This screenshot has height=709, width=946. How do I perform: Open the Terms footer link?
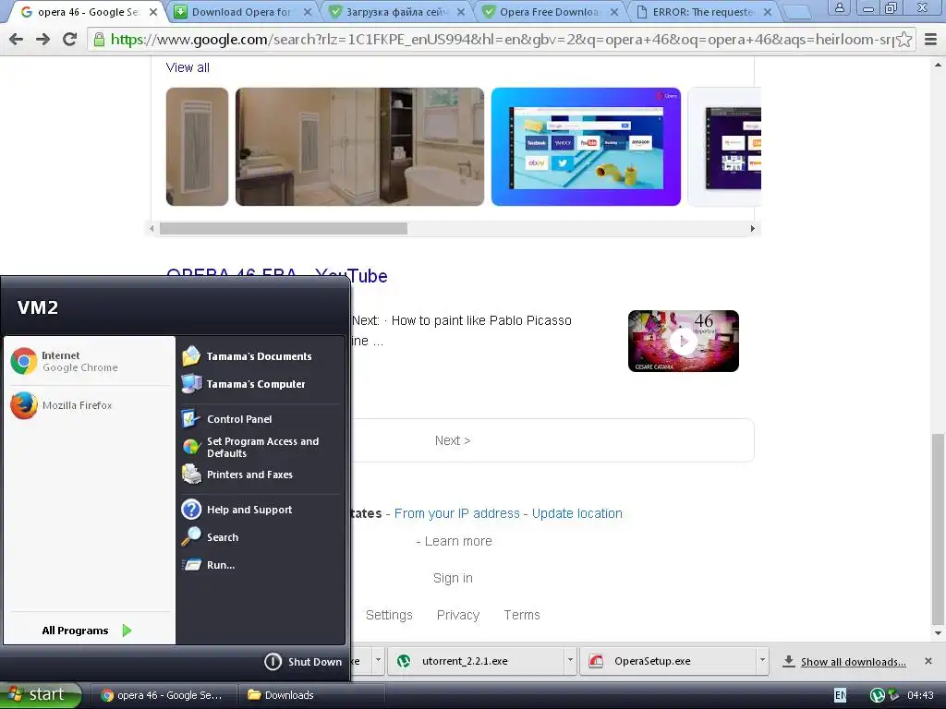(522, 615)
